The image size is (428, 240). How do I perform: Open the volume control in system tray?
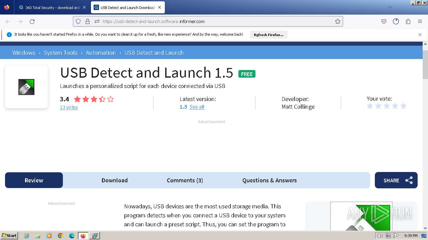[380, 236]
